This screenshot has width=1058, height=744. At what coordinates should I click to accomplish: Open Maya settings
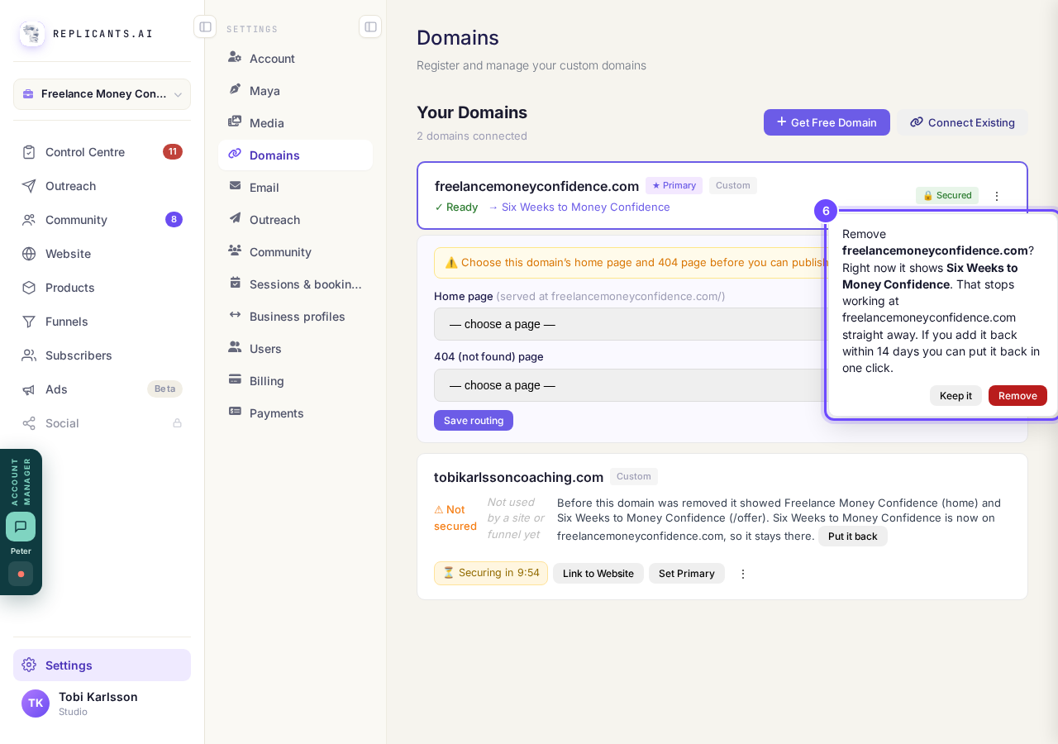tap(295, 91)
